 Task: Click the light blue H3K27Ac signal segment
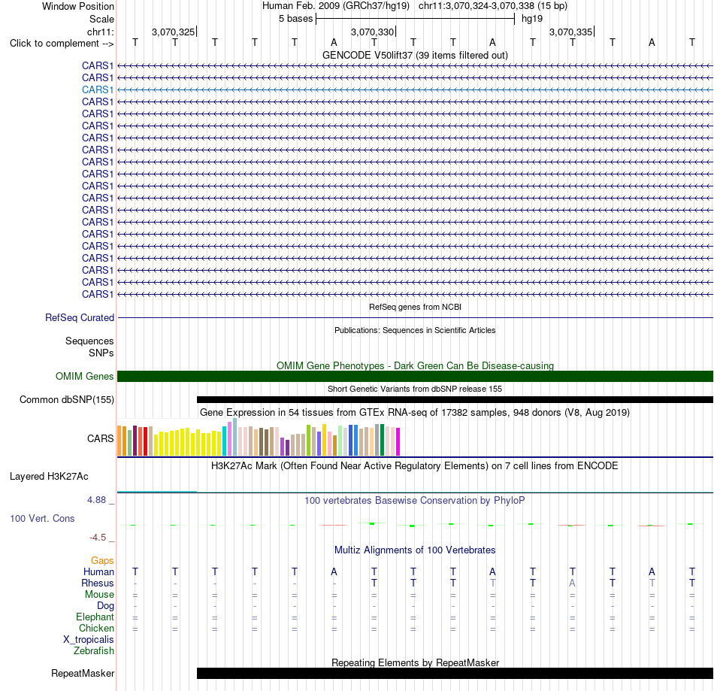pos(157,492)
